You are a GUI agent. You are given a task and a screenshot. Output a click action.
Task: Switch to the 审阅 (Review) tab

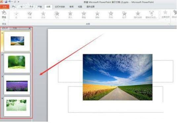coord(71,7)
